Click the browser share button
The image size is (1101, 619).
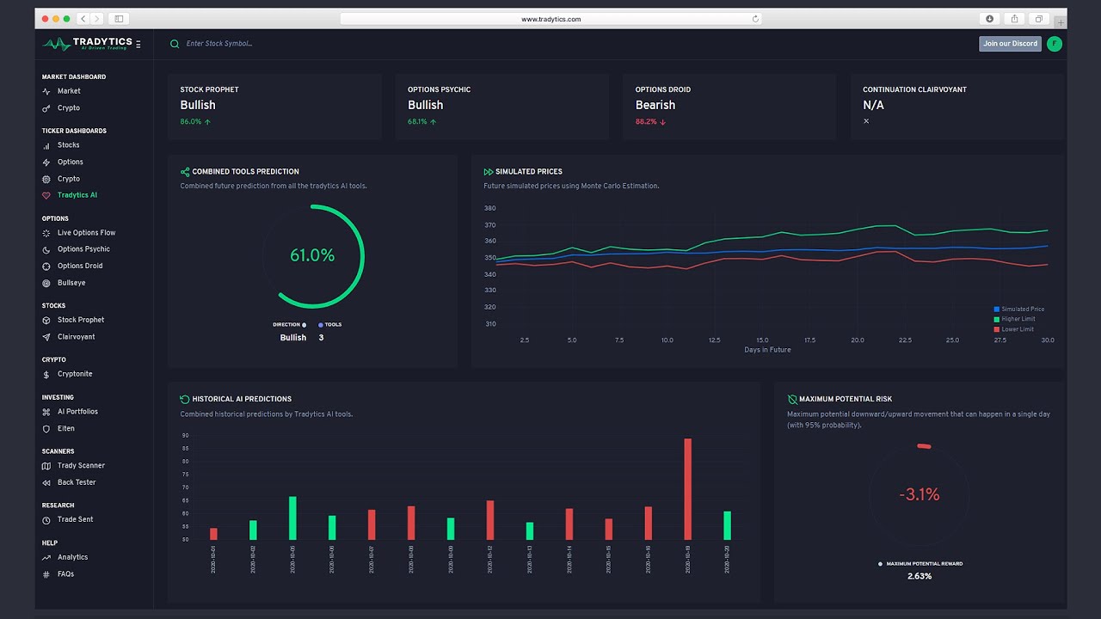click(1015, 19)
